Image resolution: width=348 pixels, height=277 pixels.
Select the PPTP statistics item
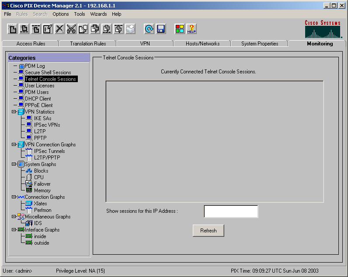click(x=40, y=138)
